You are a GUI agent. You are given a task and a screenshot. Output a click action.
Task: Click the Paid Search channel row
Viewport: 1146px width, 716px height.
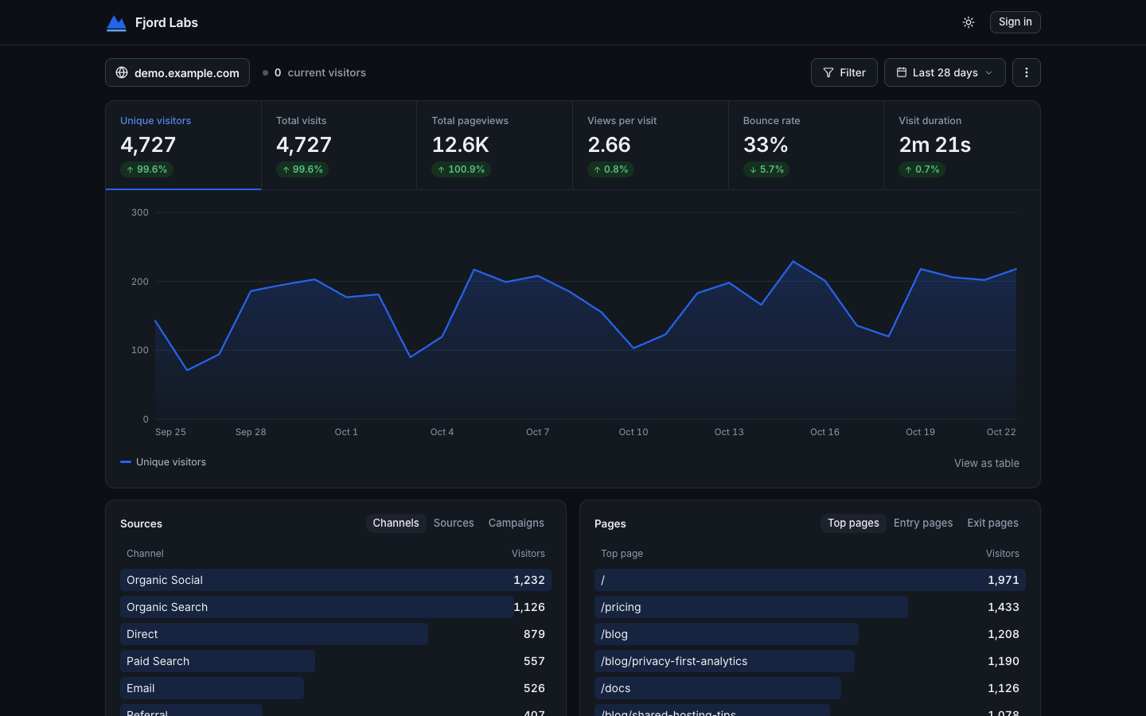coord(336,661)
